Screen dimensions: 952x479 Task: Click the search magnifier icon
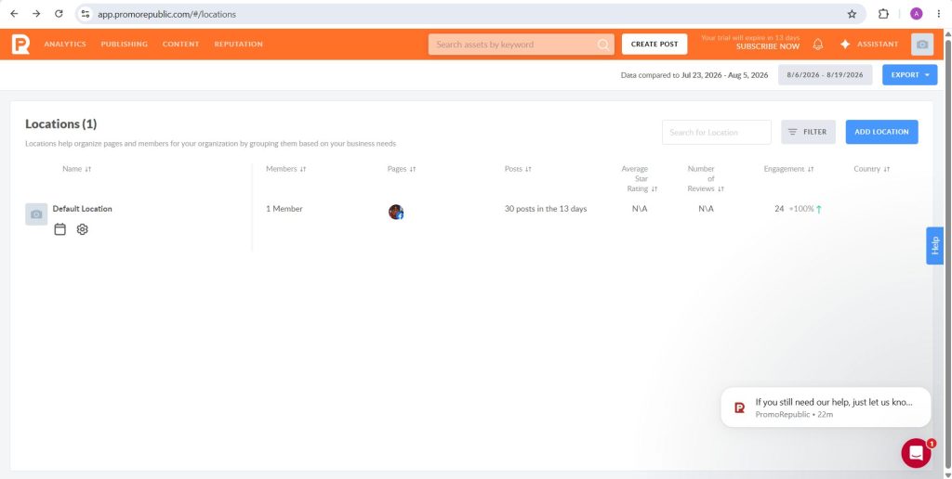tap(602, 45)
